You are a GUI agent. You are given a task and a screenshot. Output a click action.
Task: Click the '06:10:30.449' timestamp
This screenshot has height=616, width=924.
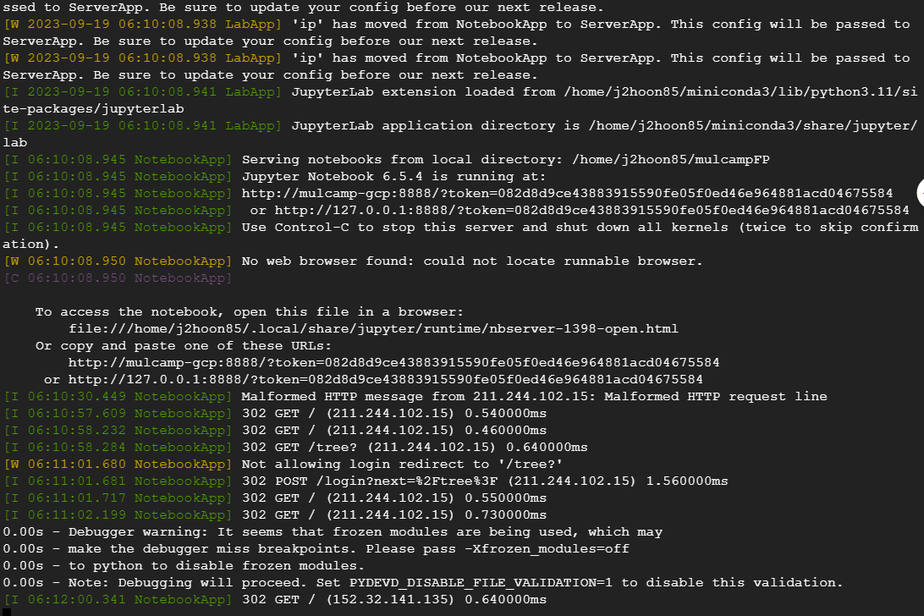point(77,397)
